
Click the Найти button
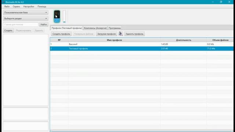tap(44, 25)
